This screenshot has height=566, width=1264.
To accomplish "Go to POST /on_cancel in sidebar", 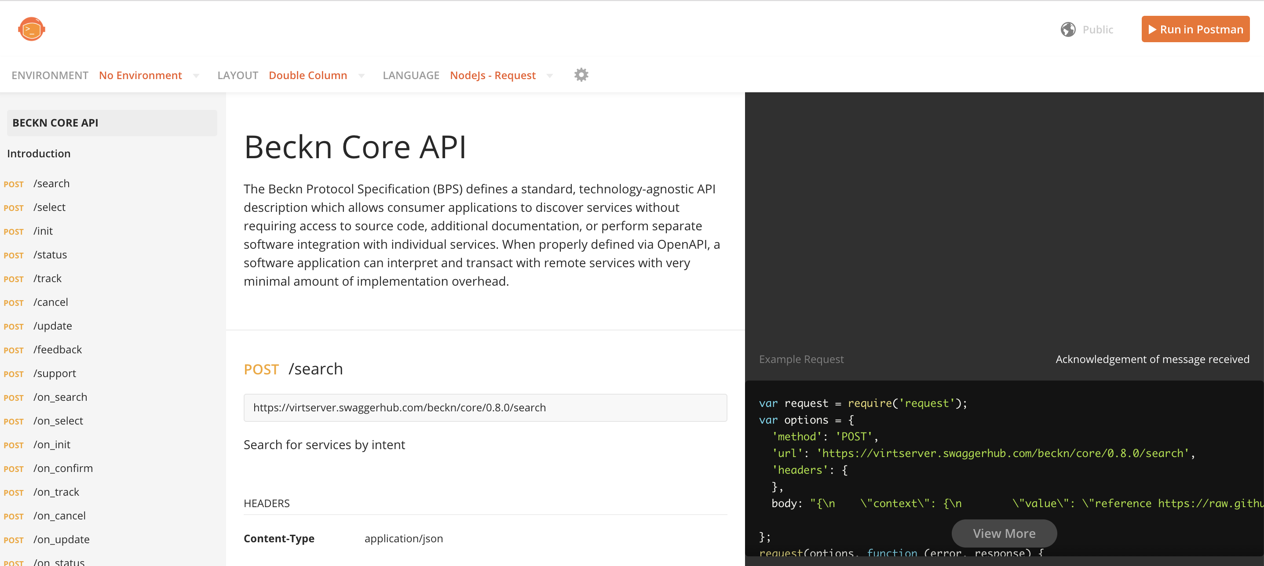I will (x=45, y=516).
